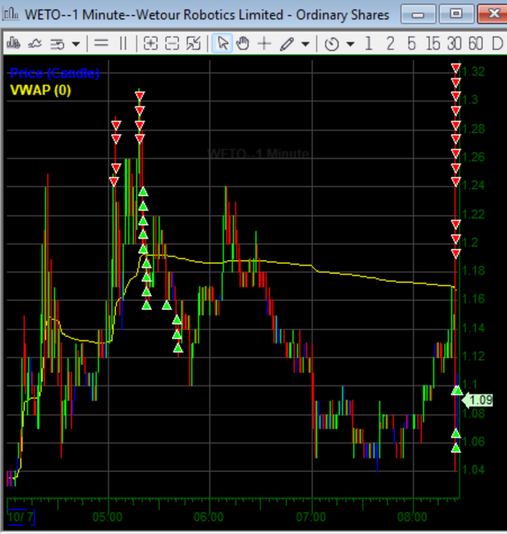Open the indicators/studies line icon
Image resolution: width=507 pixels, height=534 pixels.
point(35,44)
